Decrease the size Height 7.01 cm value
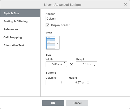The width and height of the screenshot is (130, 109). (95, 65)
